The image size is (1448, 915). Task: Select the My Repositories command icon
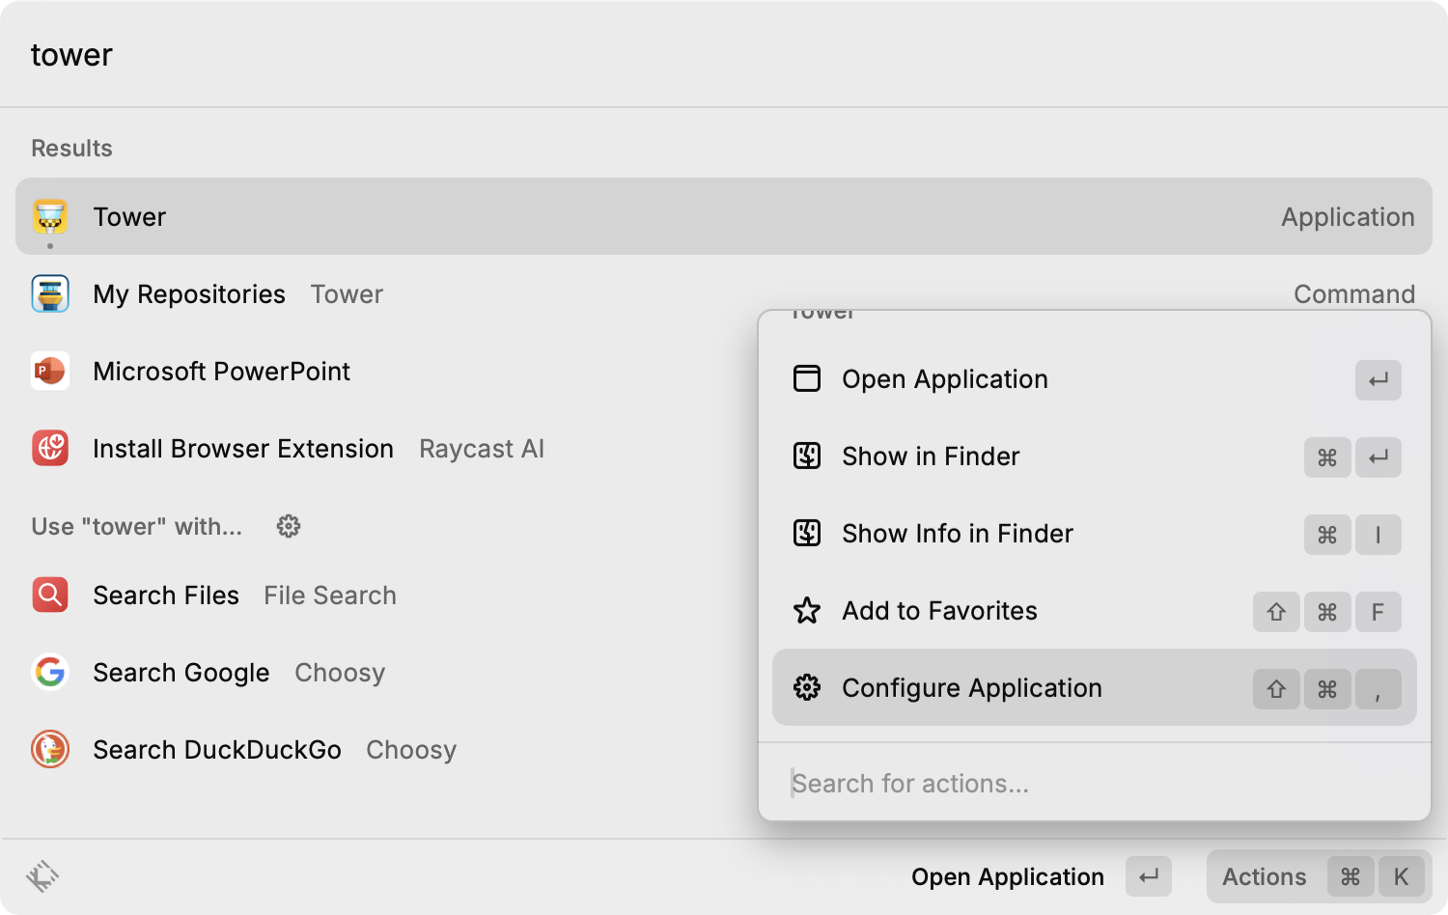50,293
